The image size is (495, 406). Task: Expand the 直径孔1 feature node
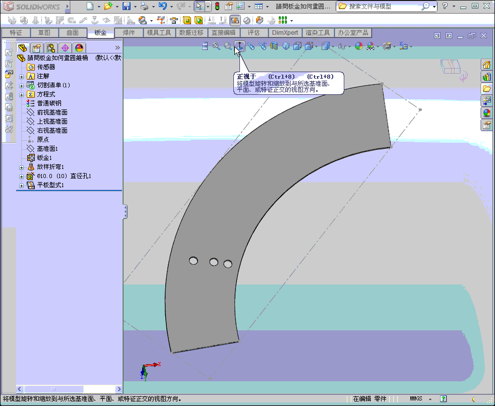[22, 177]
